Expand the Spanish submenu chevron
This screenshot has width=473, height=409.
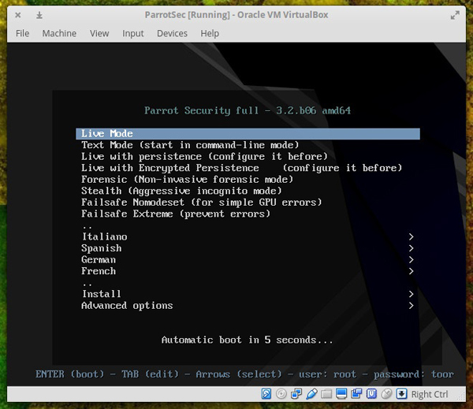coord(411,248)
